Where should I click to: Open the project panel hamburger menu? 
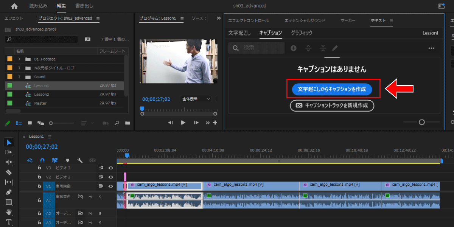(x=98, y=18)
